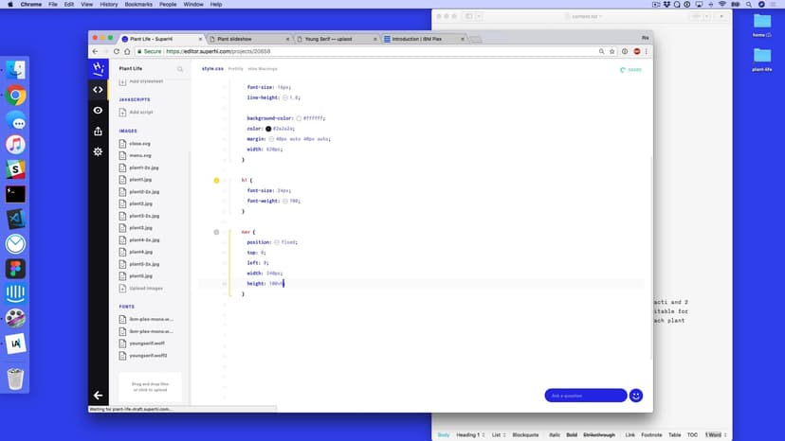Click the yellow warning marker beside h1
Screen dimensions: 785x441
(216, 180)
